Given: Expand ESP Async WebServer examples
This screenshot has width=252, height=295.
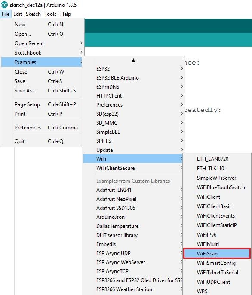Looking at the screenshot, I should (x=133, y=262).
